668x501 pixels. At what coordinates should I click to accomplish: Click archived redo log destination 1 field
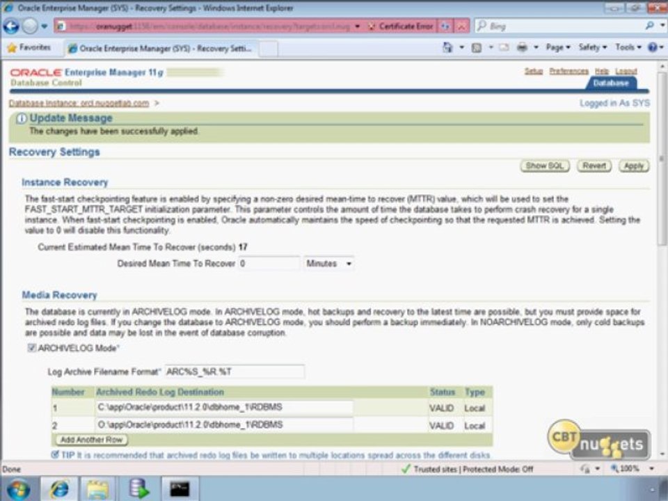pyautogui.click(x=225, y=407)
